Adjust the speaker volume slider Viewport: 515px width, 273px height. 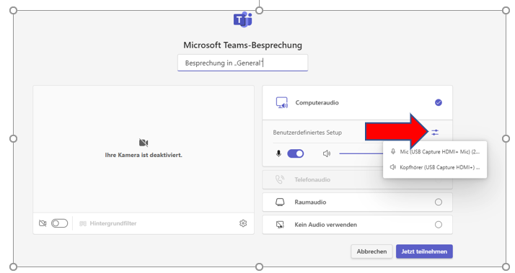[x=361, y=153]
